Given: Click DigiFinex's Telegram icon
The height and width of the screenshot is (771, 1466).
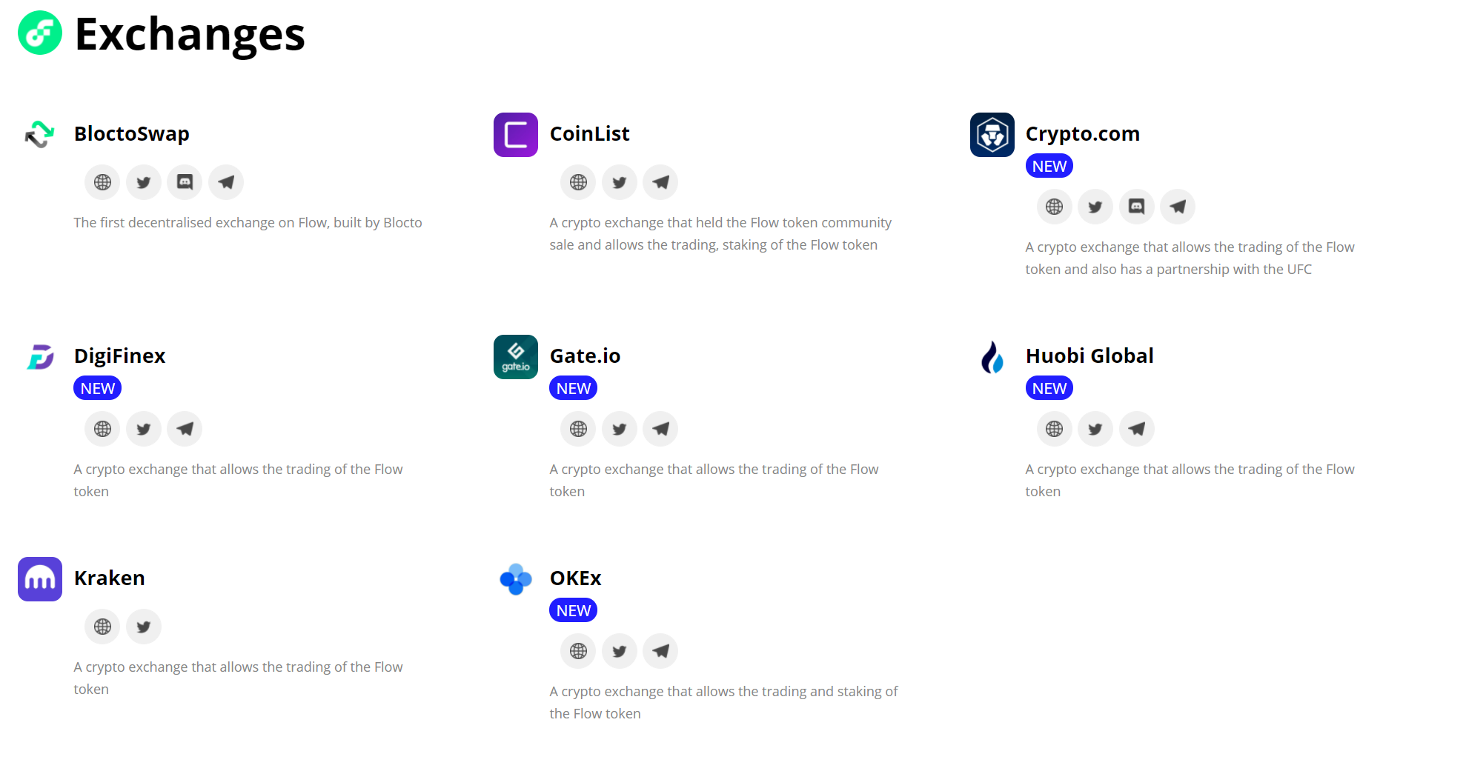Looking at the screenshot, I should (x=185, y=429).
